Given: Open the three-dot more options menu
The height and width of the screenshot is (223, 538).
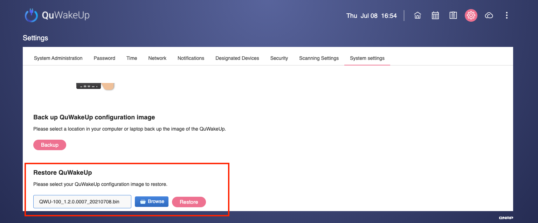Looking at the screenshot, I should (x=507, y=15).
